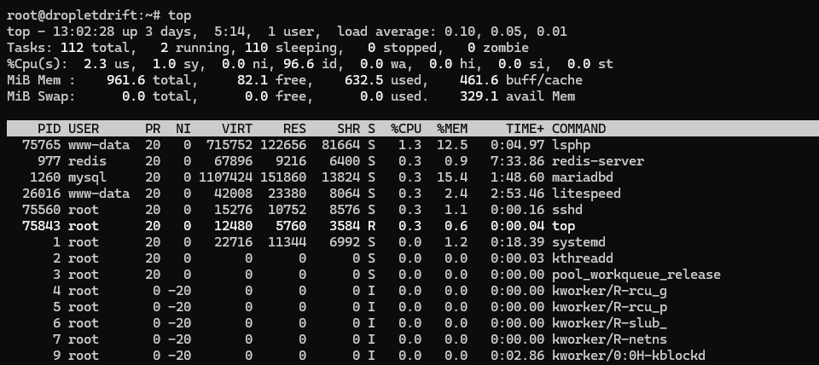This screenshot has height=365, width=819.
Task: Click PID 26016 entry
Action: coord(41,194)
